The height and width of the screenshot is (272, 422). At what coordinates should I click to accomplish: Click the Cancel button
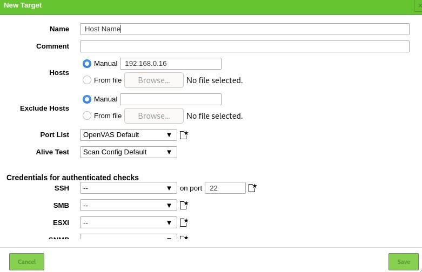pos(26,262)
